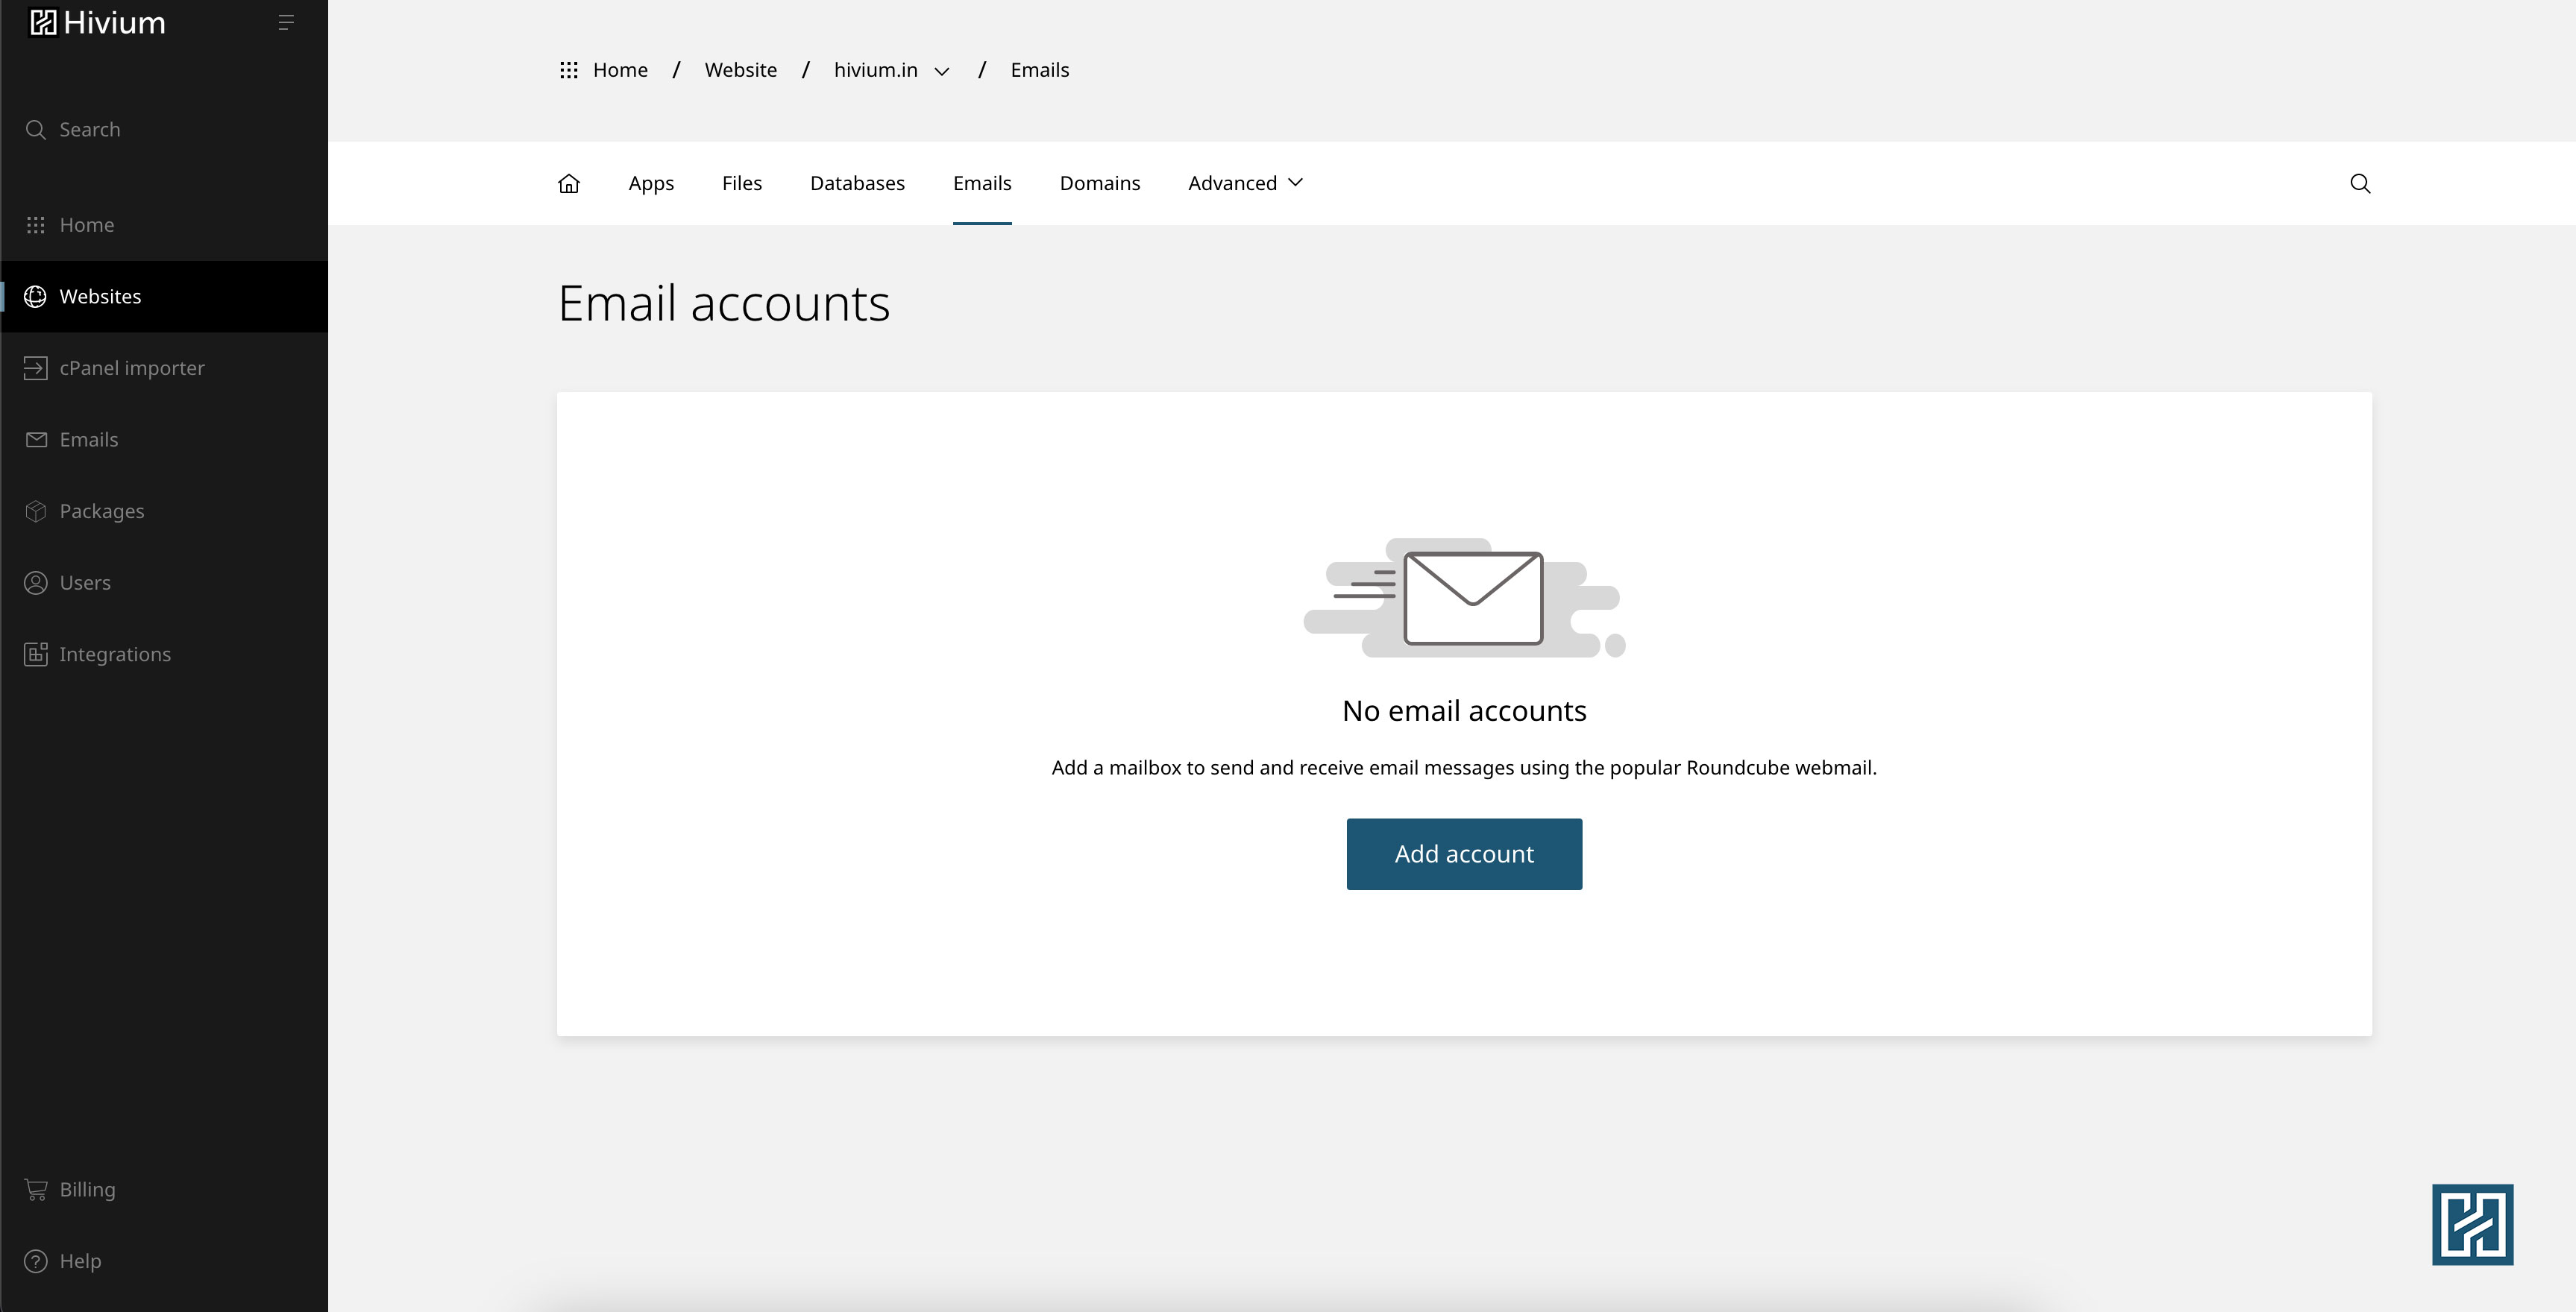The width and height of the screenshot is (2576, 1312).
Task: Open cPanel importer in the sidebar
Action: pos(131,368)
